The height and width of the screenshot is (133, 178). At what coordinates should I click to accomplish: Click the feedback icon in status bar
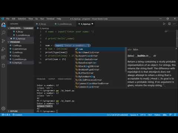coord(170,115)
